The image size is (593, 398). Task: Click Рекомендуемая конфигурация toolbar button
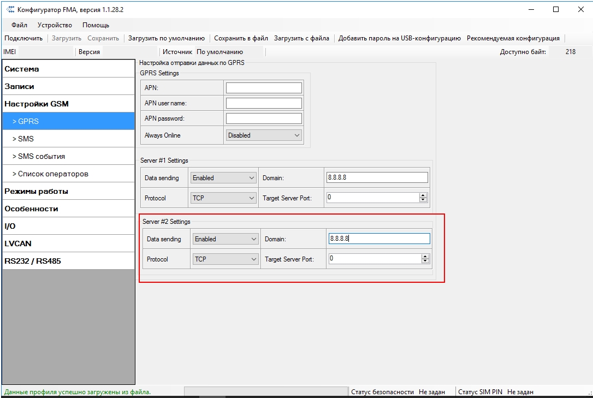pos(513,38)
